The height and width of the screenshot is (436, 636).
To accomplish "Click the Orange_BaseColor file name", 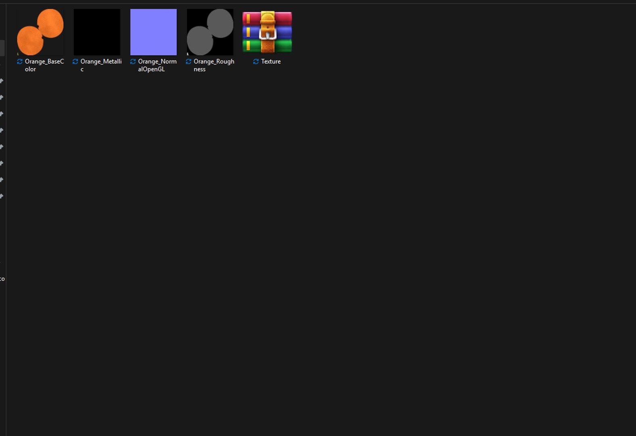I will click(44, 65).
